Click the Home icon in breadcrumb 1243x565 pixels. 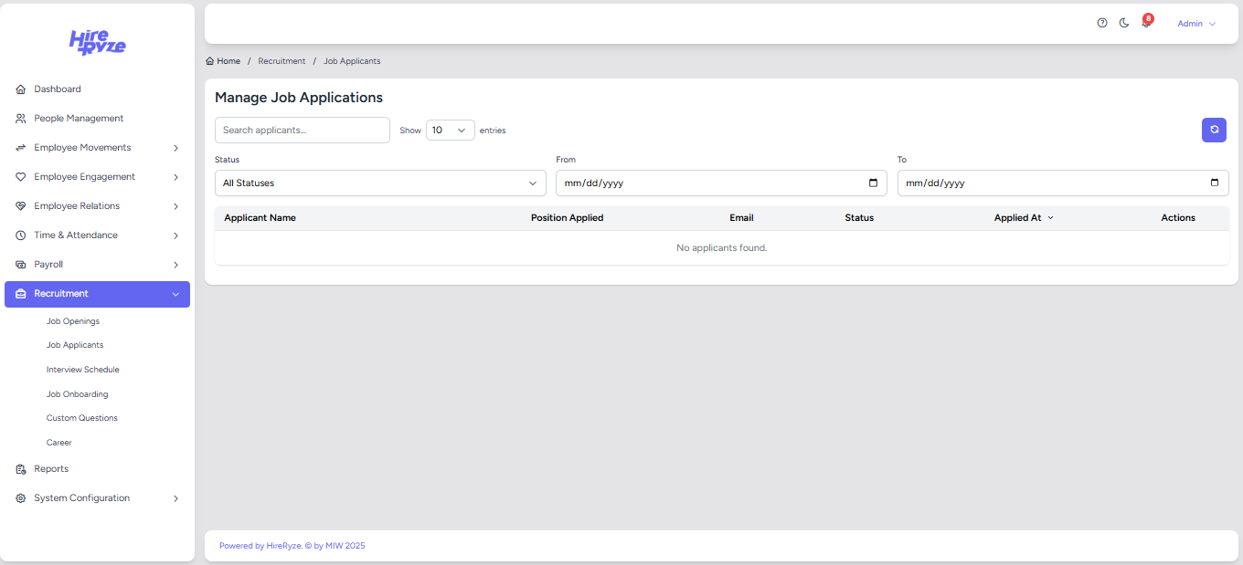point(210,61)
